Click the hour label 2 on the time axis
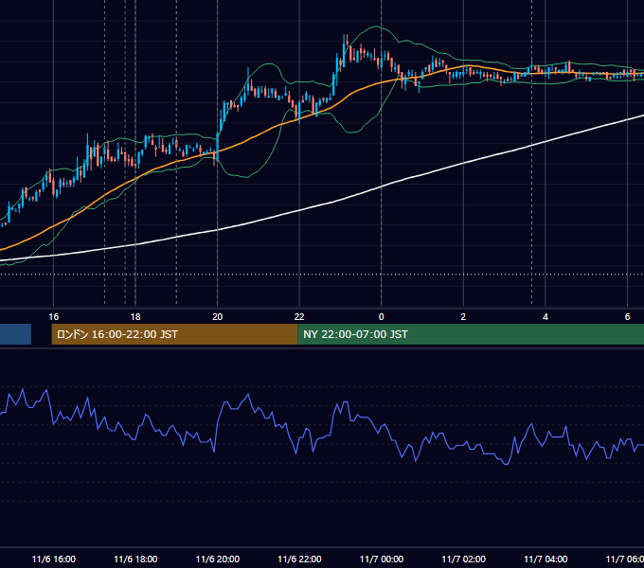This screenshot has height=568, width=644. coord(463,317)
